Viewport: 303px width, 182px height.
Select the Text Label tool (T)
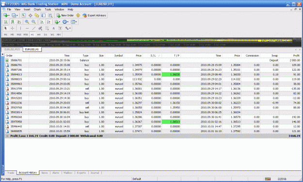(60, 28)
